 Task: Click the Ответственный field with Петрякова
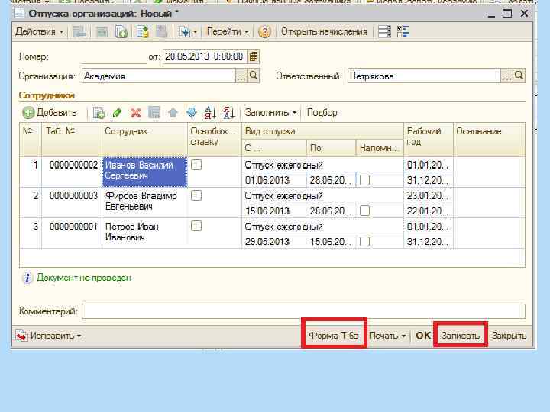424,76
